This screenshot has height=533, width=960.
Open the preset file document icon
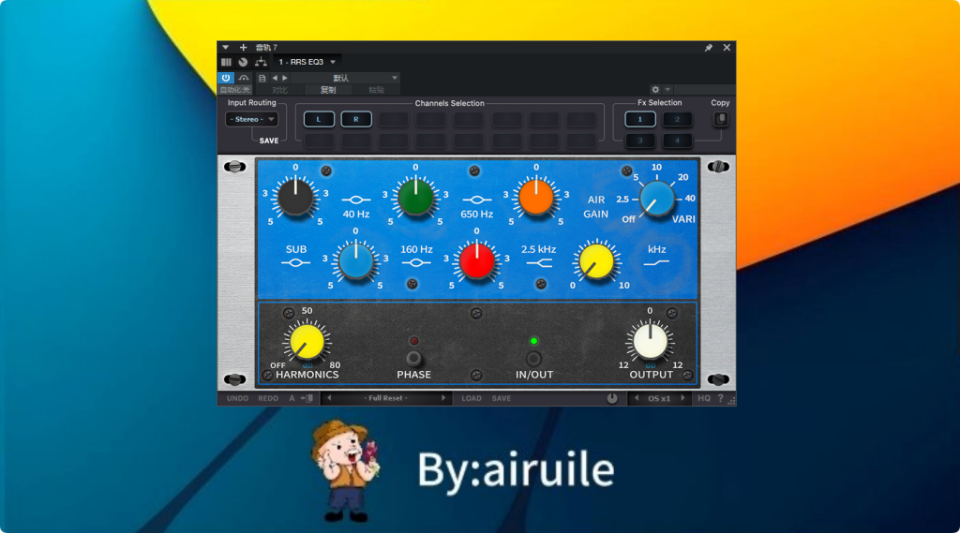point(262,78)
